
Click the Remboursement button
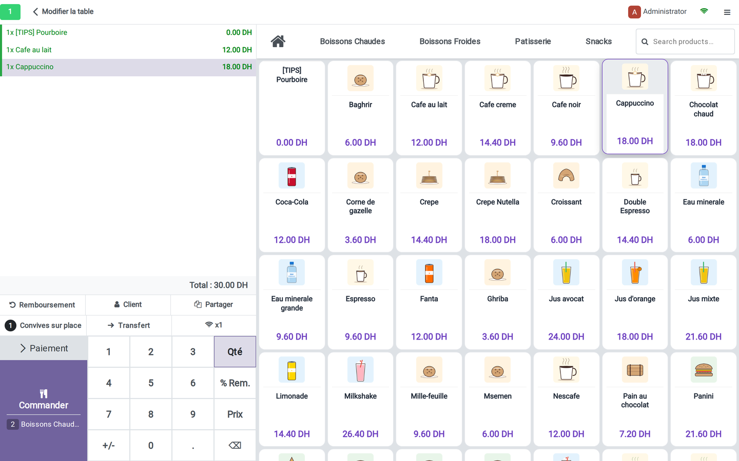point(43,305)
